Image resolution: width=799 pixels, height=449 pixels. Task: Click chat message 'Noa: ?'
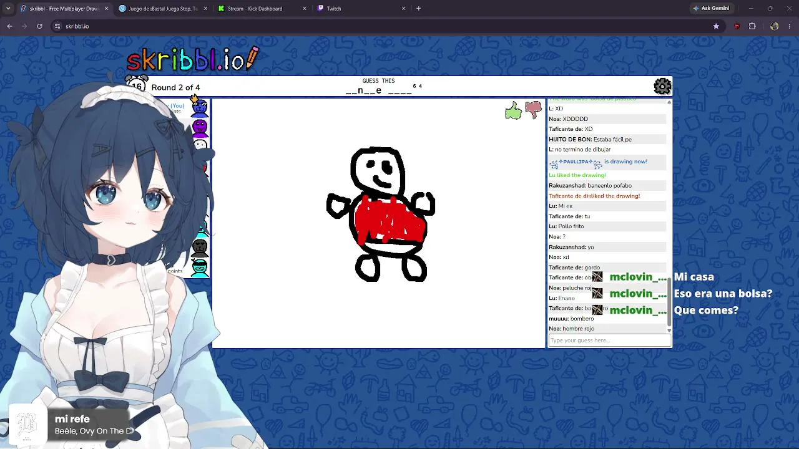557,237
